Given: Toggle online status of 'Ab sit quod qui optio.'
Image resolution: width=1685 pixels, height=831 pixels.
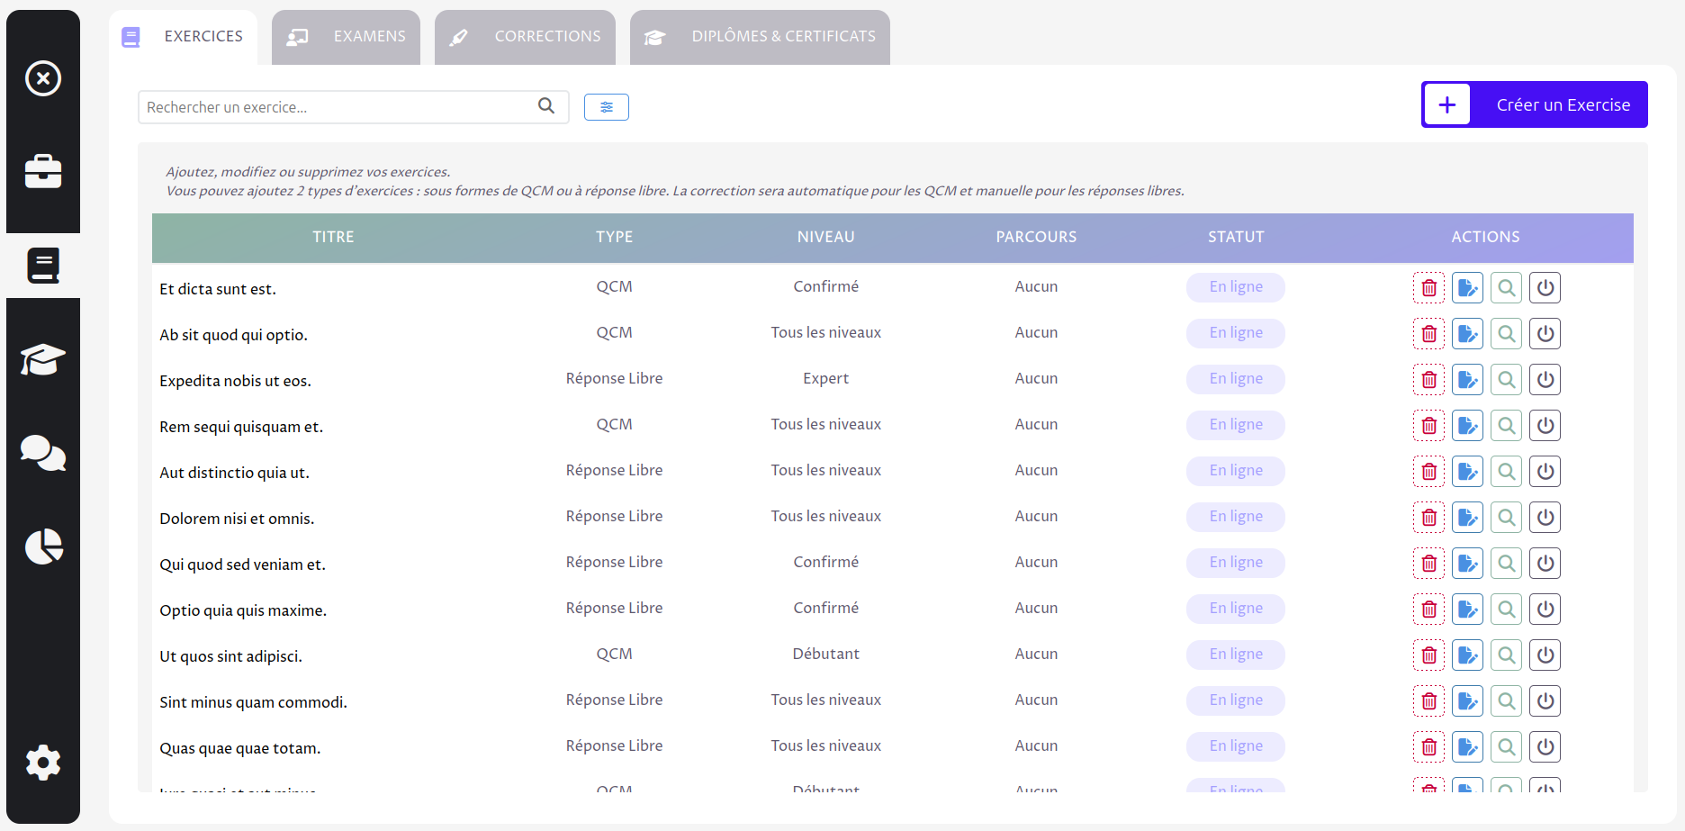Looking at the screenshot, I should point(1545,333).
